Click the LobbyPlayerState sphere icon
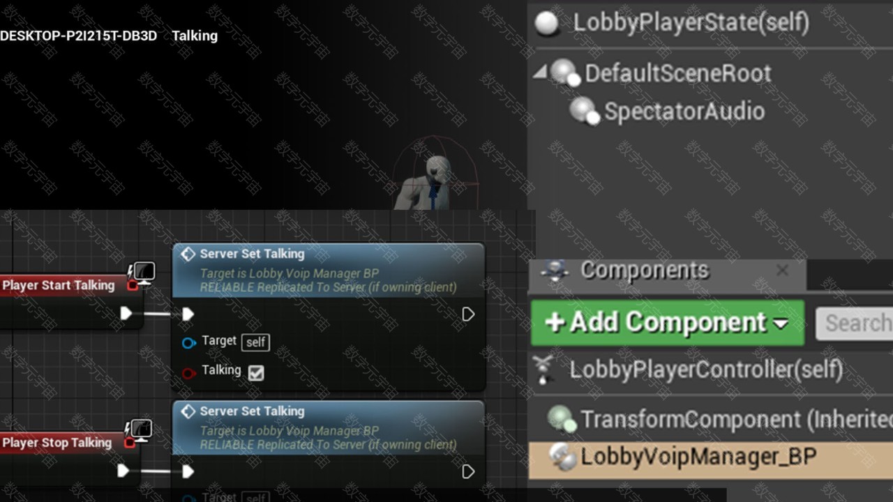This screenshot has width=893, height=502. pyautogui.click(x=546, y=23)
